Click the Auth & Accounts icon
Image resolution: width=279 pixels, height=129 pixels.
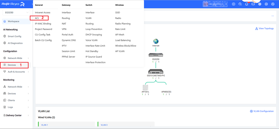tap(5, 72)
